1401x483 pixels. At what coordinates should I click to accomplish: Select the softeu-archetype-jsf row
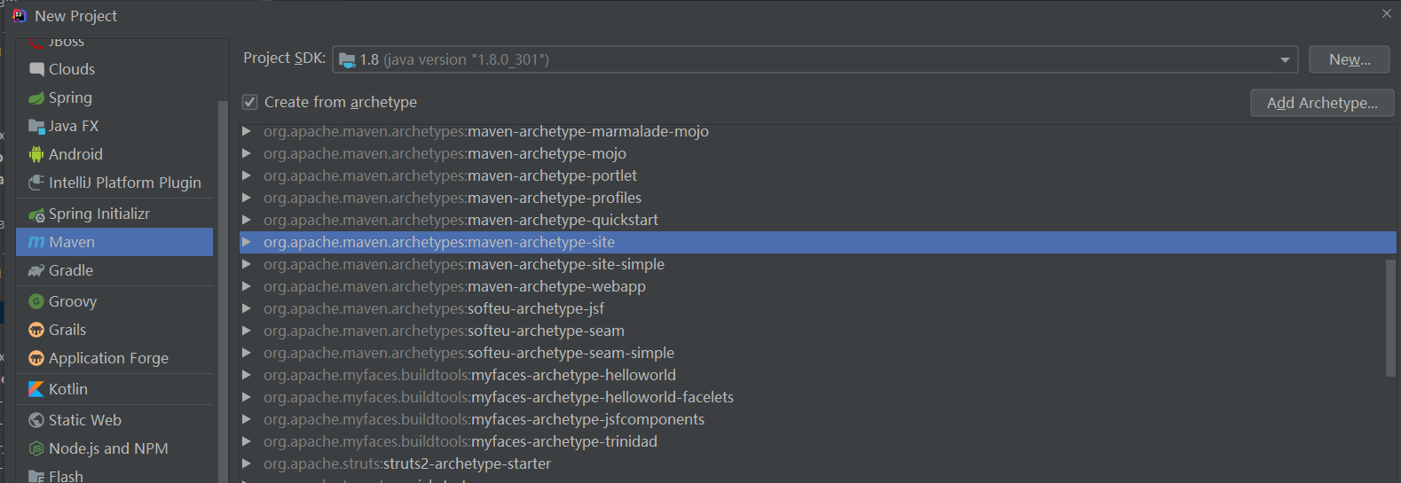coord(817,308)
